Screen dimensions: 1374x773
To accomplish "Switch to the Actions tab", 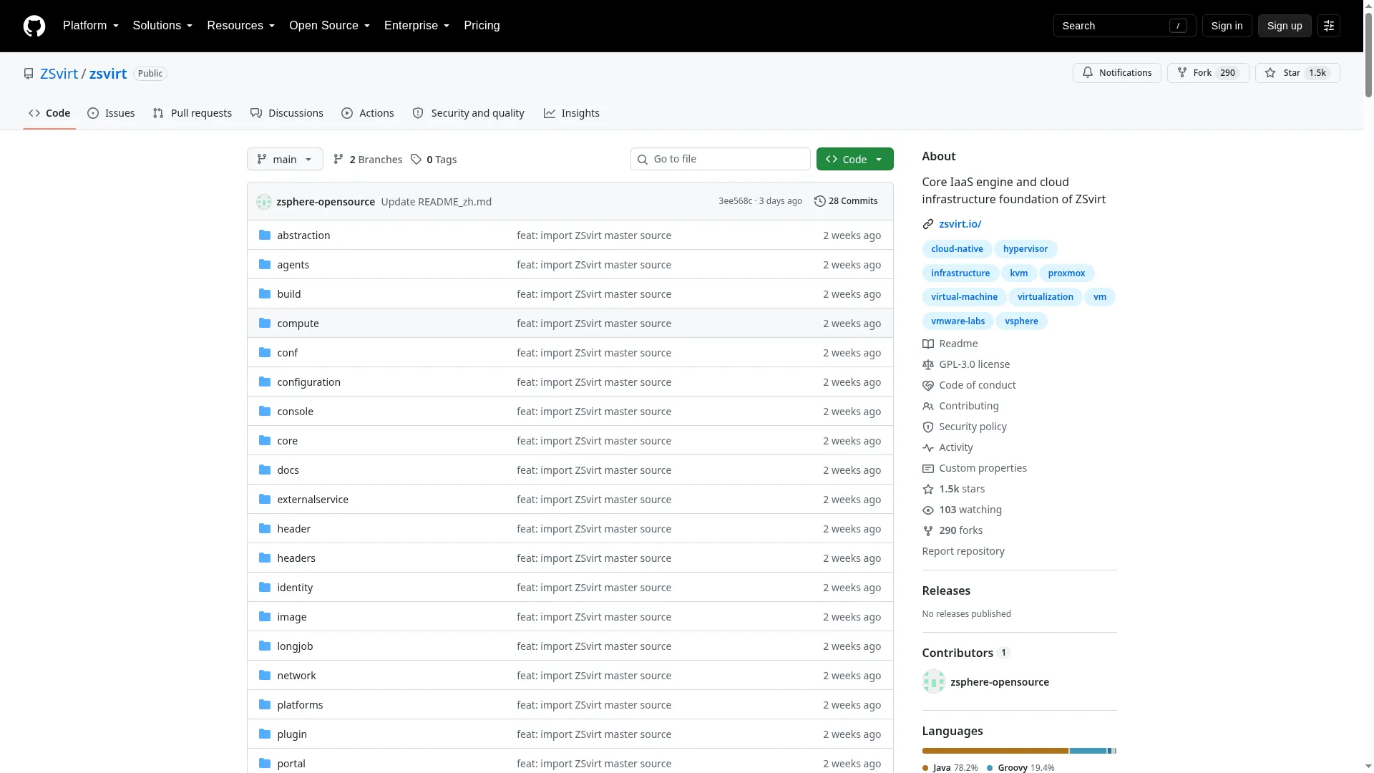I will pos(368,113).
